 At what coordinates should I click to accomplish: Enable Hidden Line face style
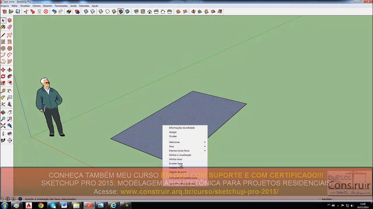108,12
